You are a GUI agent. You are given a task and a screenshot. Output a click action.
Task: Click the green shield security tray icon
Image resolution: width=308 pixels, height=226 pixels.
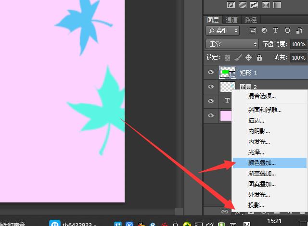(221, 224)
